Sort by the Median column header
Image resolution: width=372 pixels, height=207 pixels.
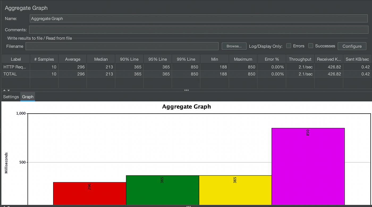101,59
